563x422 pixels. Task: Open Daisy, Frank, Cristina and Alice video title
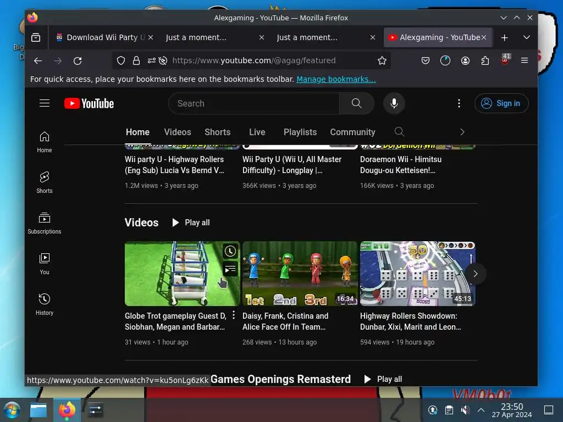pyautogui.click(x=285, y=321)
